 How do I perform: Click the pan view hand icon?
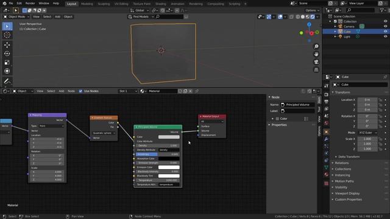pos(316,54)
